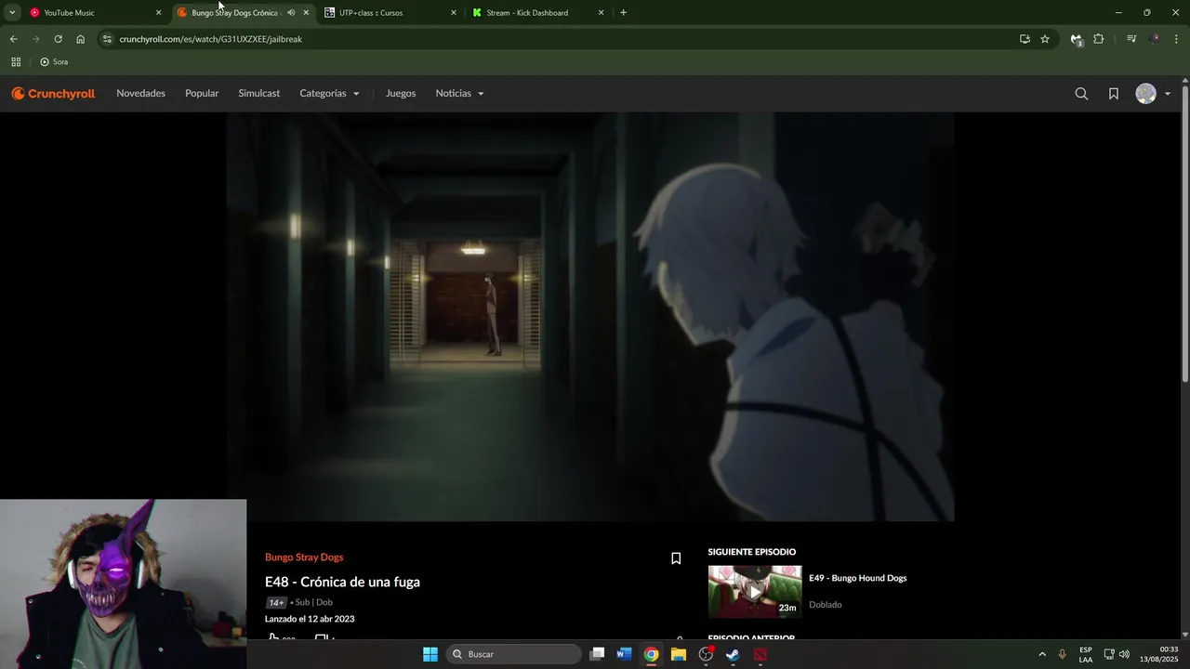Open the tab search dropdown arrow

coord(12,13)
